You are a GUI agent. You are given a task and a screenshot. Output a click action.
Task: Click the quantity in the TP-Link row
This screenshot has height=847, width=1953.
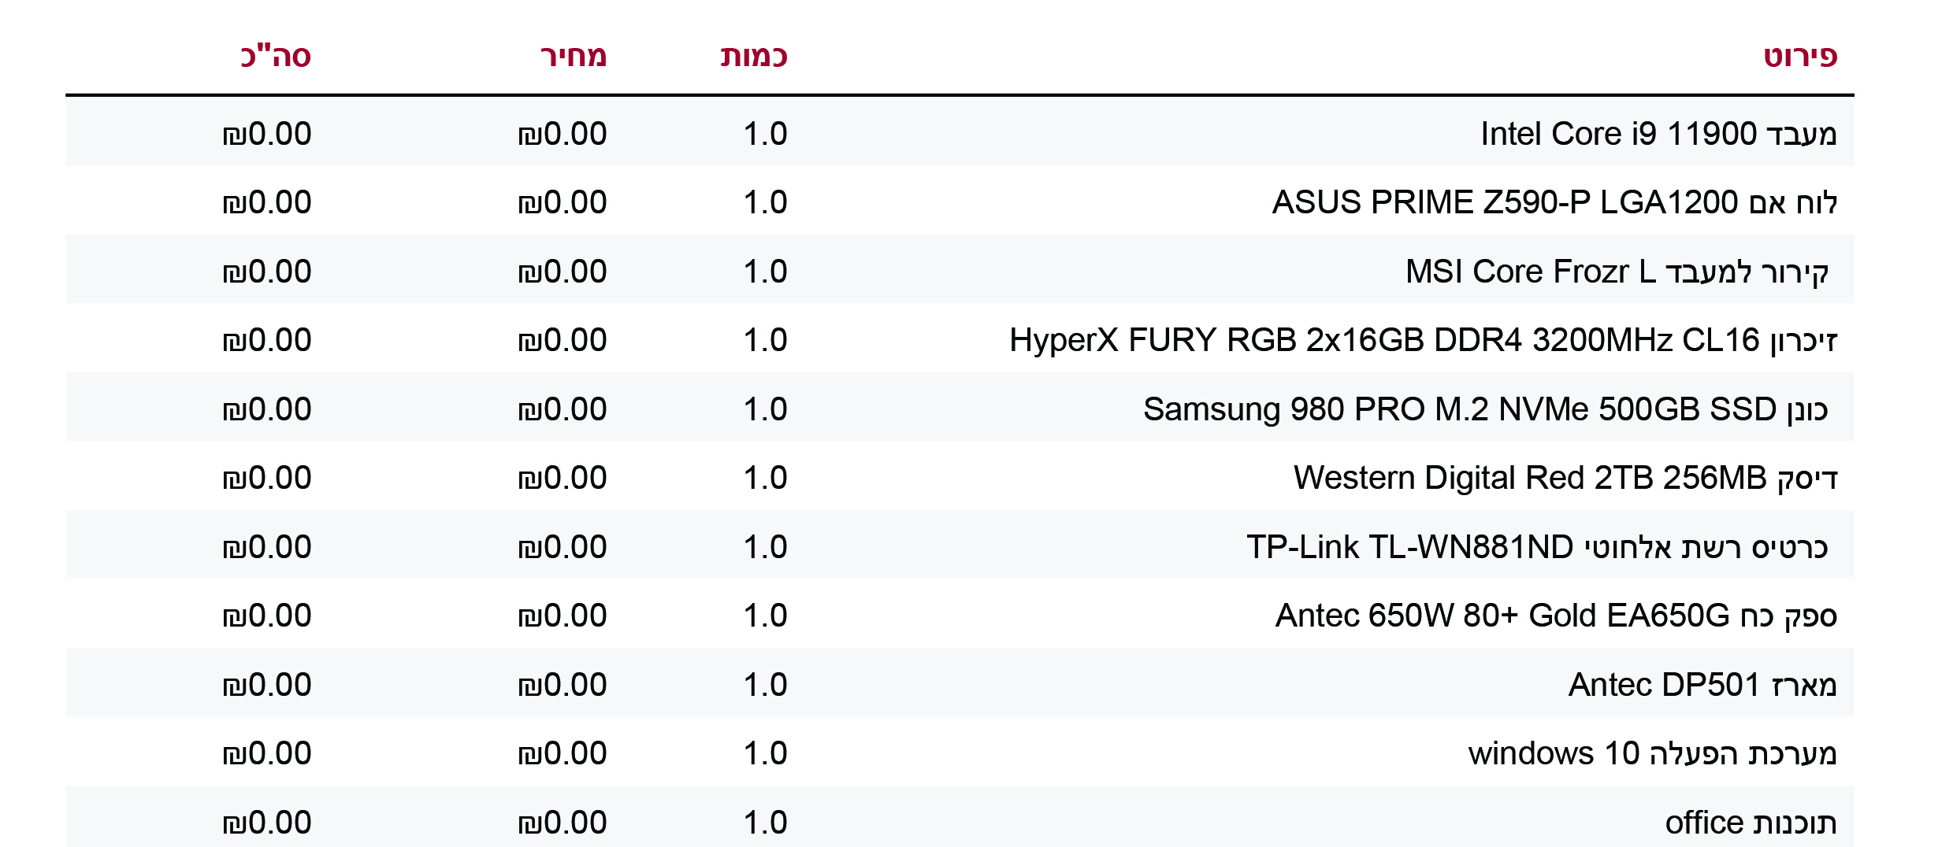pos(765,547)
